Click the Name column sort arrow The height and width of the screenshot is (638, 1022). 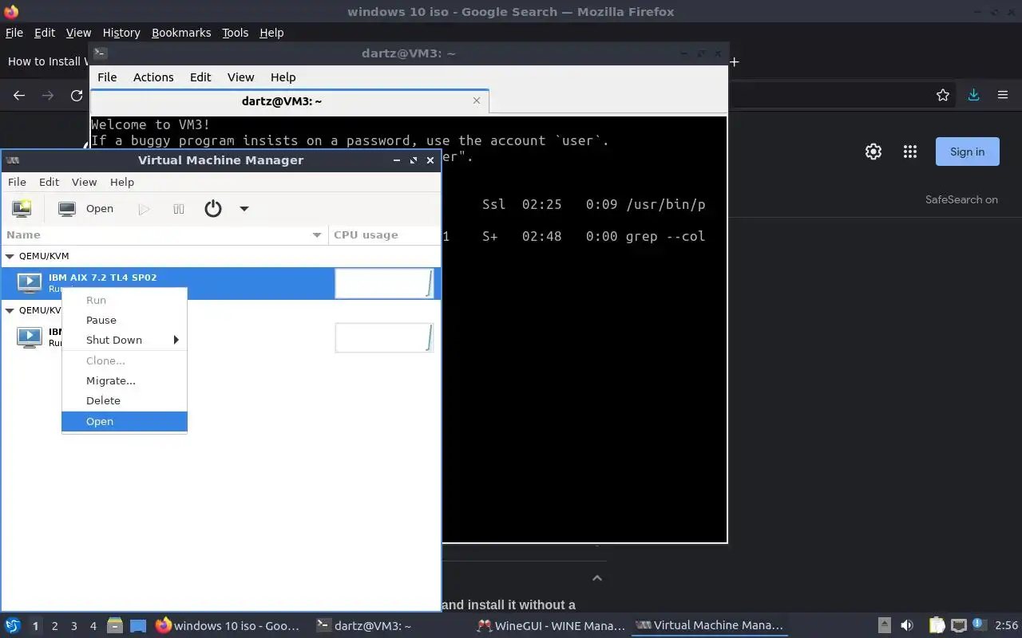pos(317,235)
